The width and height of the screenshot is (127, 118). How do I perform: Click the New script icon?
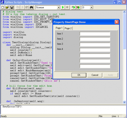tap(3, 7)
